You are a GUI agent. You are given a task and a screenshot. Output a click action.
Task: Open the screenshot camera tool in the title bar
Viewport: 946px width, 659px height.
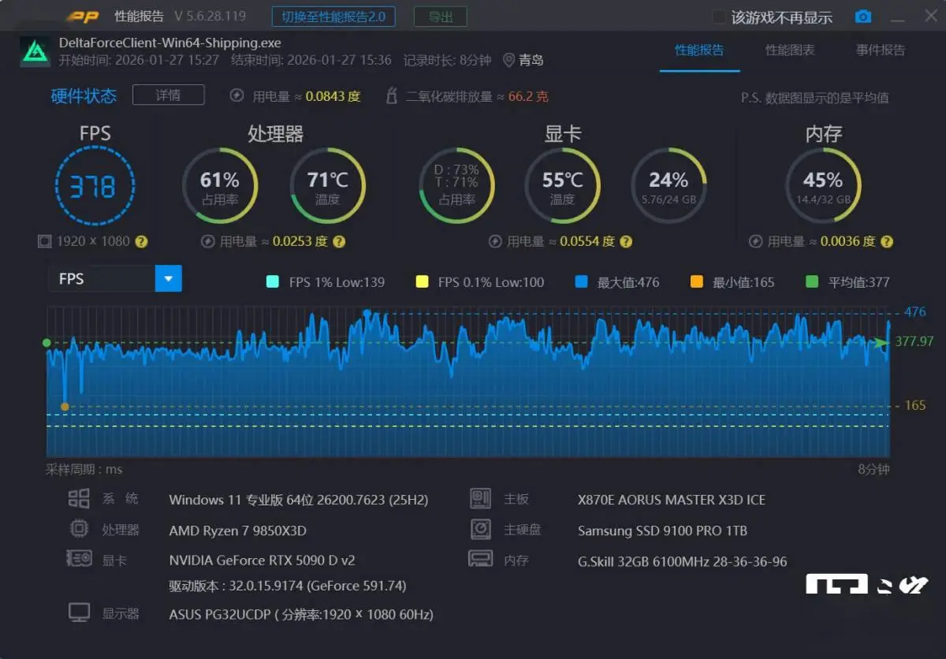tap(862, 16)
